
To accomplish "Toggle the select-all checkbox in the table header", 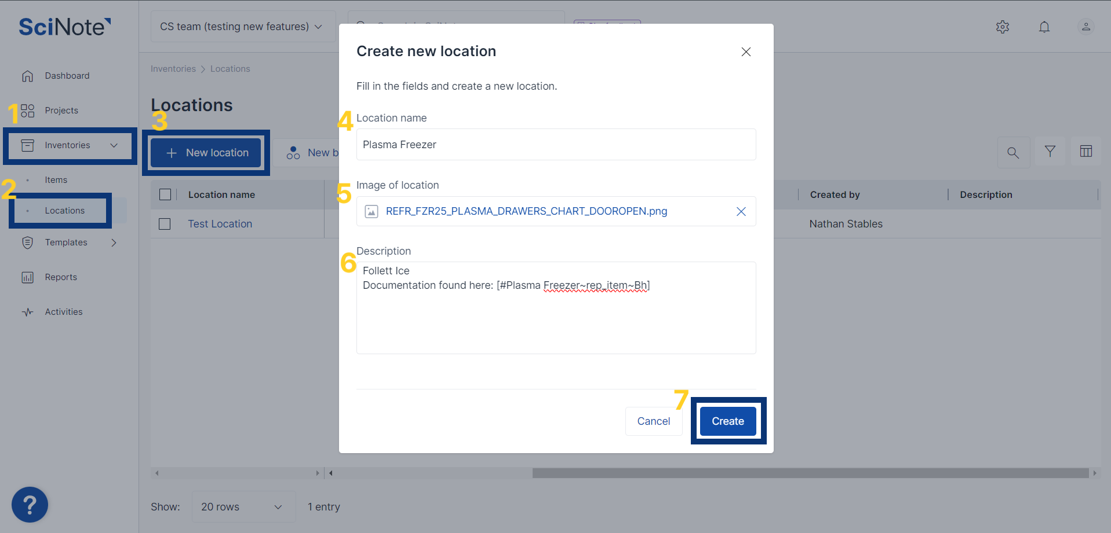I will (x=165, y=194).
